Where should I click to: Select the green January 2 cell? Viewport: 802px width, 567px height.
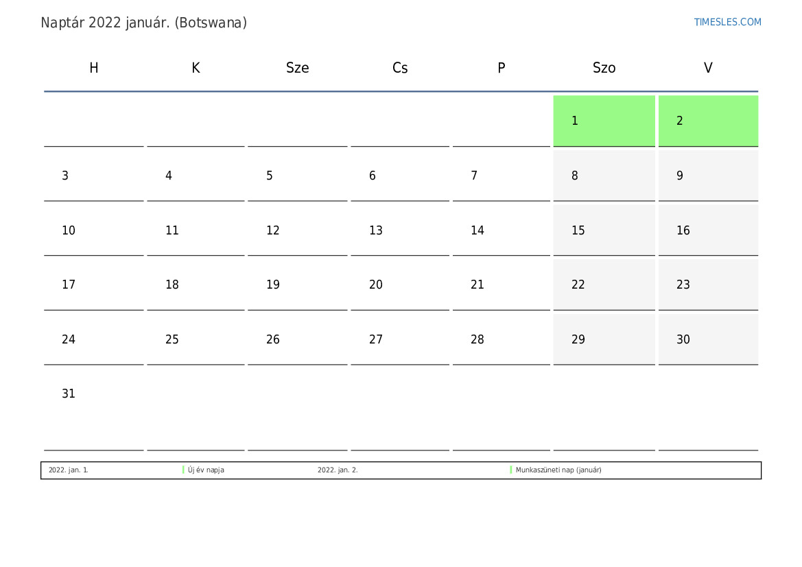708,121
